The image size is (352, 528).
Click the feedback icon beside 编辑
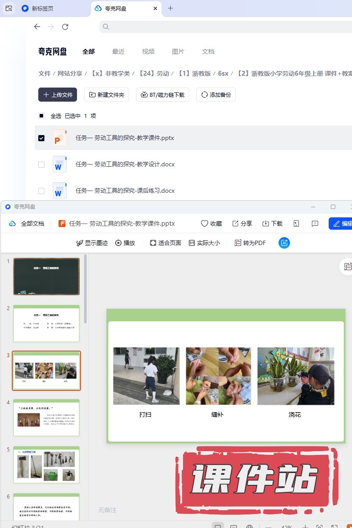tap(315, 224)
